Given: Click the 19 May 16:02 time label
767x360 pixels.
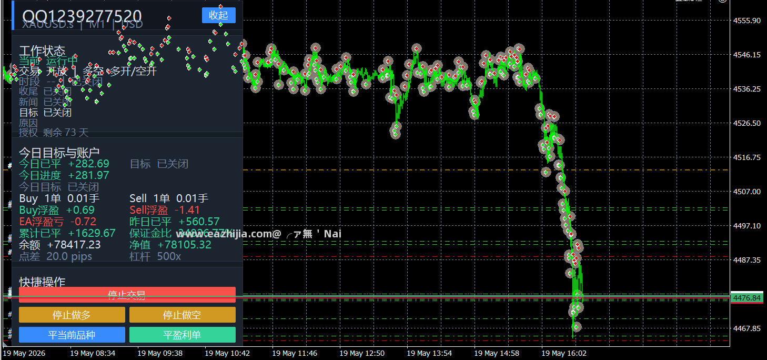Looking at the screenshot, I should click(564, 353).
